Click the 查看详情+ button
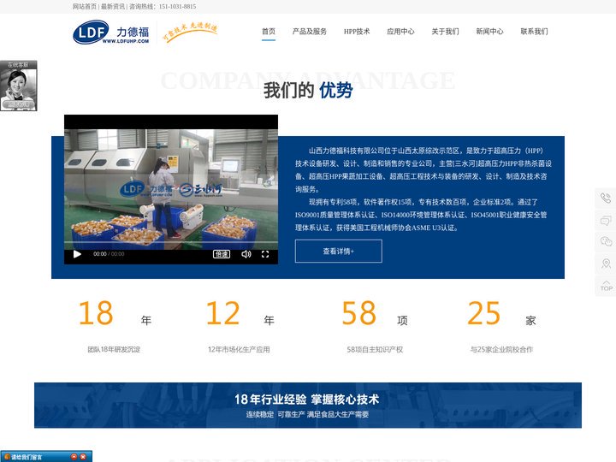The width and height of the screenshot is (616, 462). click(338, 251)
